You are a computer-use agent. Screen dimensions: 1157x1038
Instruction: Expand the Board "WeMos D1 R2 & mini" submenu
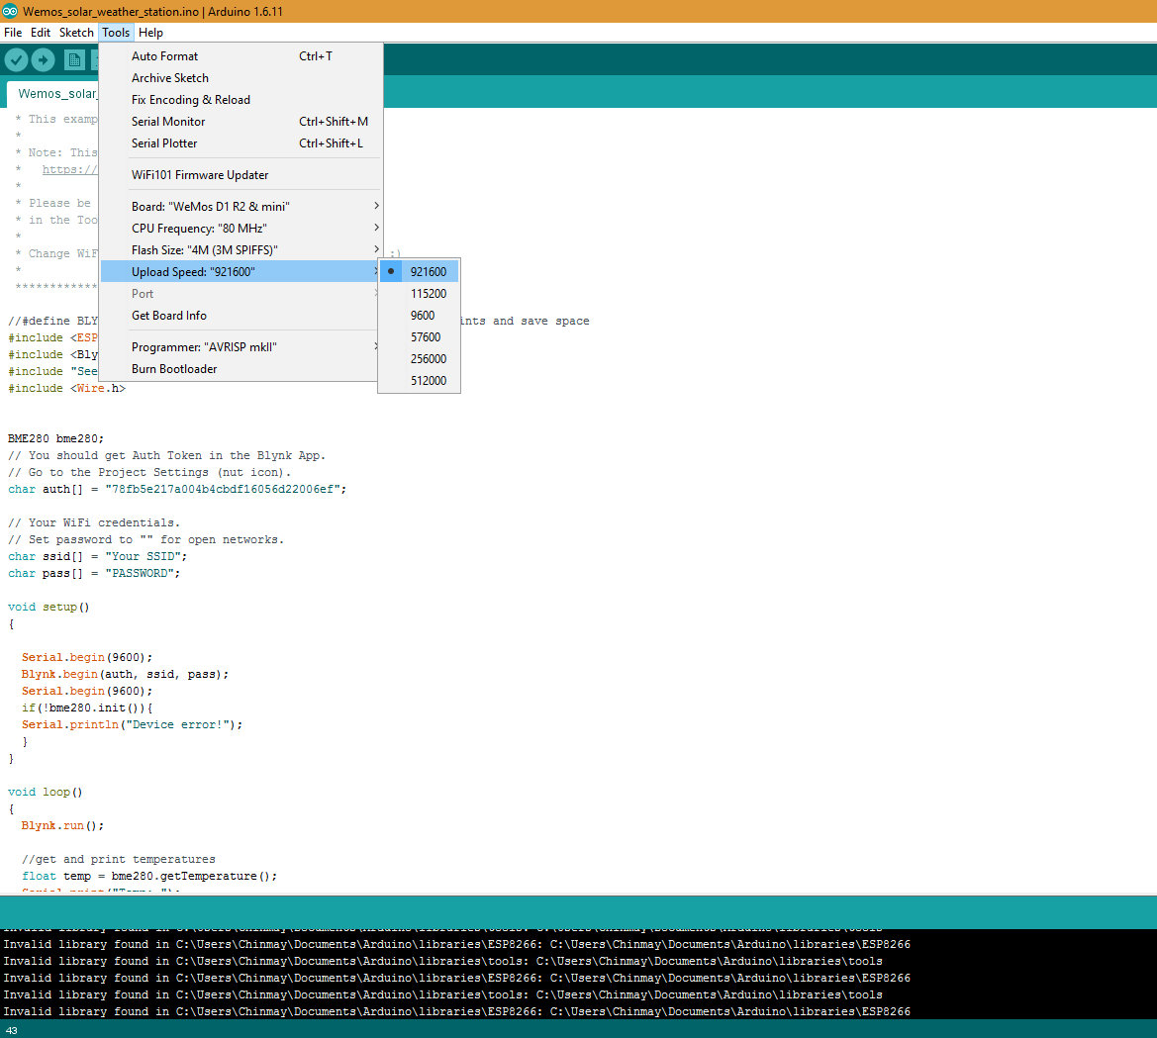pos(241,206)
